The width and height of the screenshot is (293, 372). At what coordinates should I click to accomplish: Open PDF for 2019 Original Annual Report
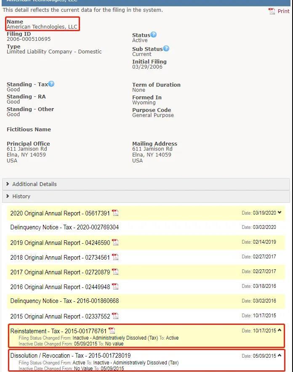[115, 242]
